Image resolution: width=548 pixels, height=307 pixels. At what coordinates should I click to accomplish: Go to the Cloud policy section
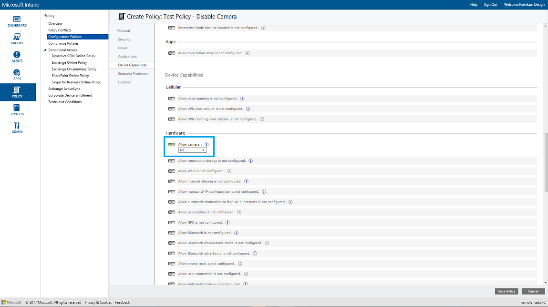tap(123, 48)
